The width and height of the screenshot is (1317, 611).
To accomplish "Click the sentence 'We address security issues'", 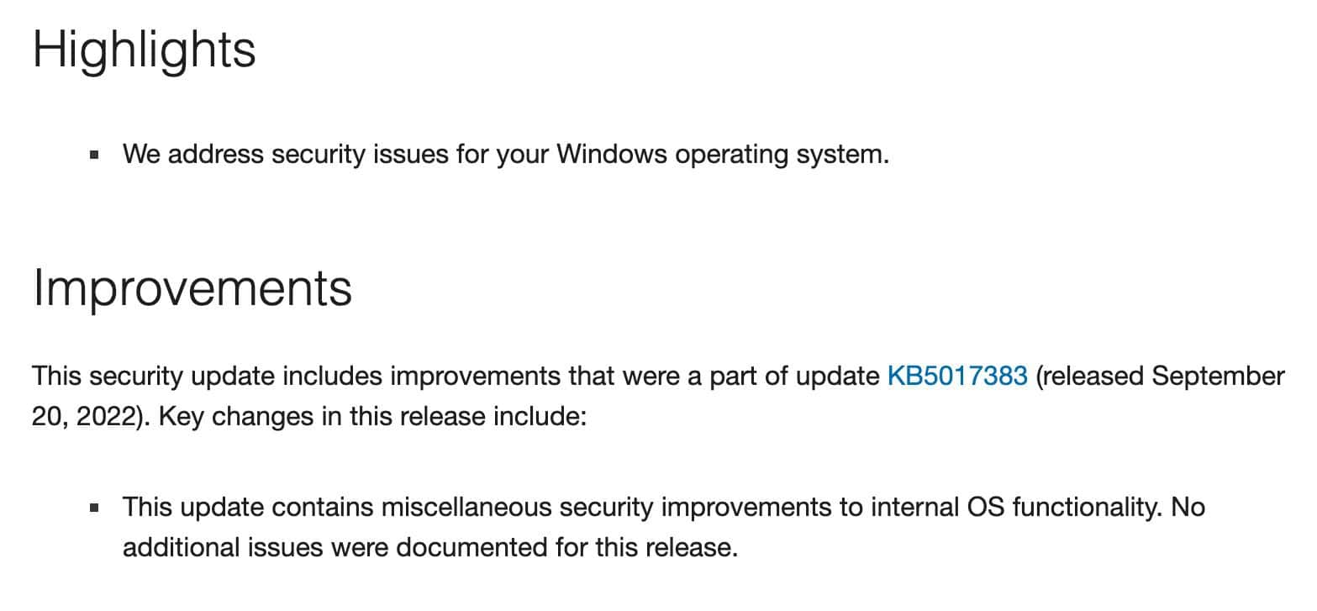I will [x=285, y=155].
